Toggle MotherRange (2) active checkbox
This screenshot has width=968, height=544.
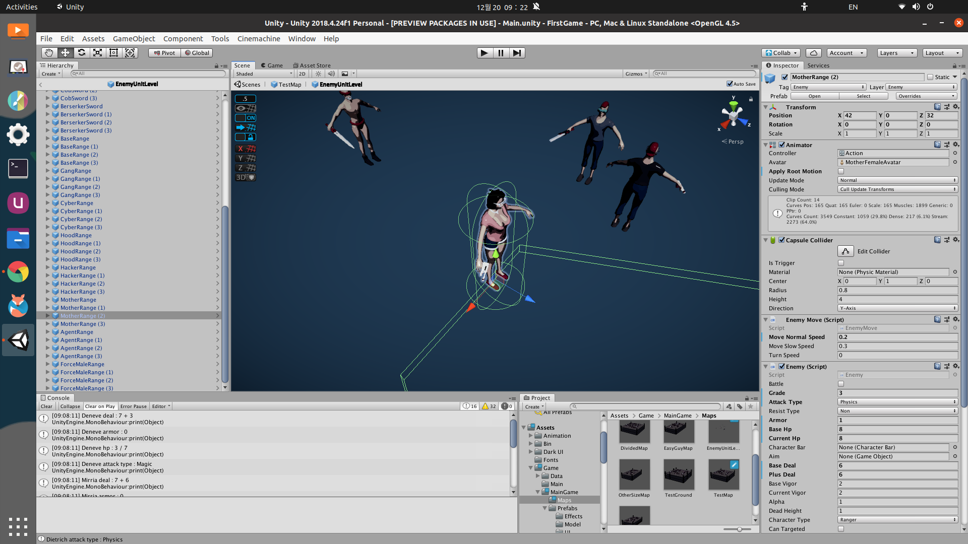(x=784, y=77)
